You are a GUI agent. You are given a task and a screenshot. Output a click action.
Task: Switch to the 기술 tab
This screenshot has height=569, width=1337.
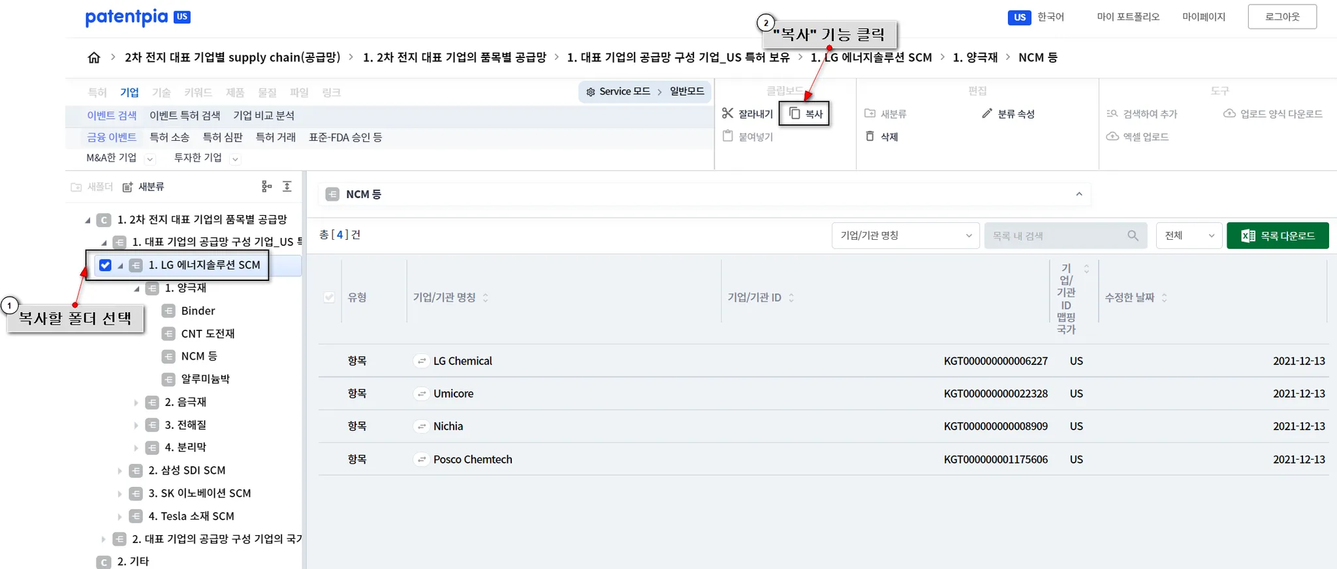(x=161, y=93)
